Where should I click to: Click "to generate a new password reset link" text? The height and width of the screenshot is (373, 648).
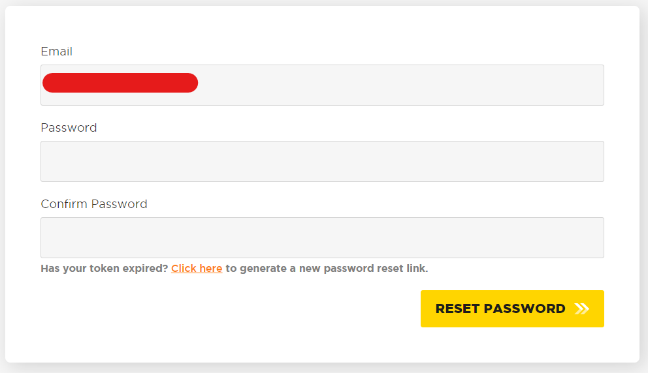pyautogui.click(x=327, y=269)
